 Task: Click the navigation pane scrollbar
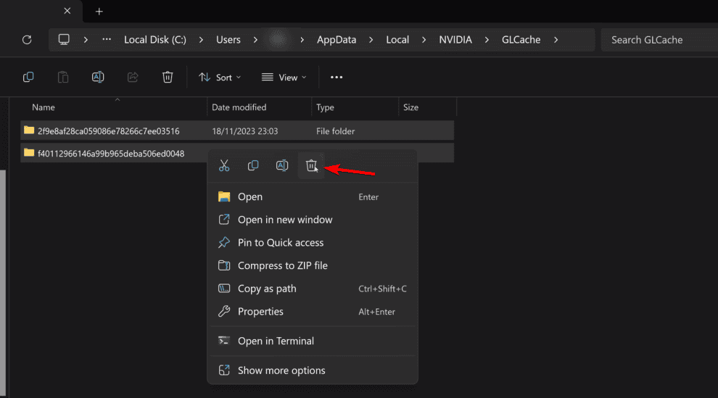[3, 282]
